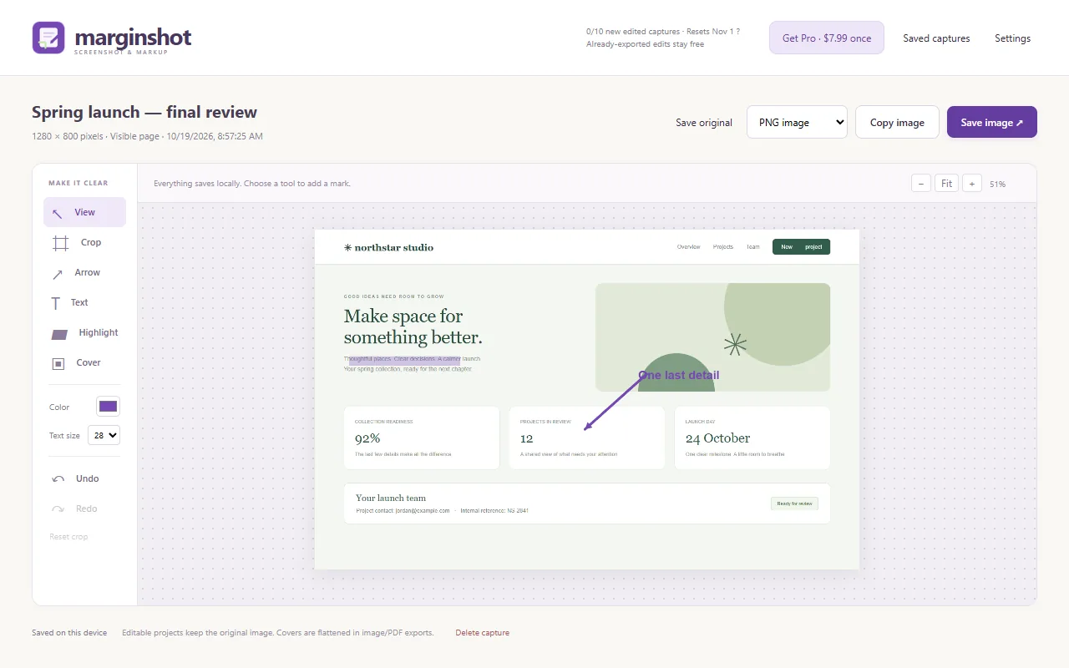Select the View pointer tool
Viewport: 1069px width, 668px height.
(84, 212)
